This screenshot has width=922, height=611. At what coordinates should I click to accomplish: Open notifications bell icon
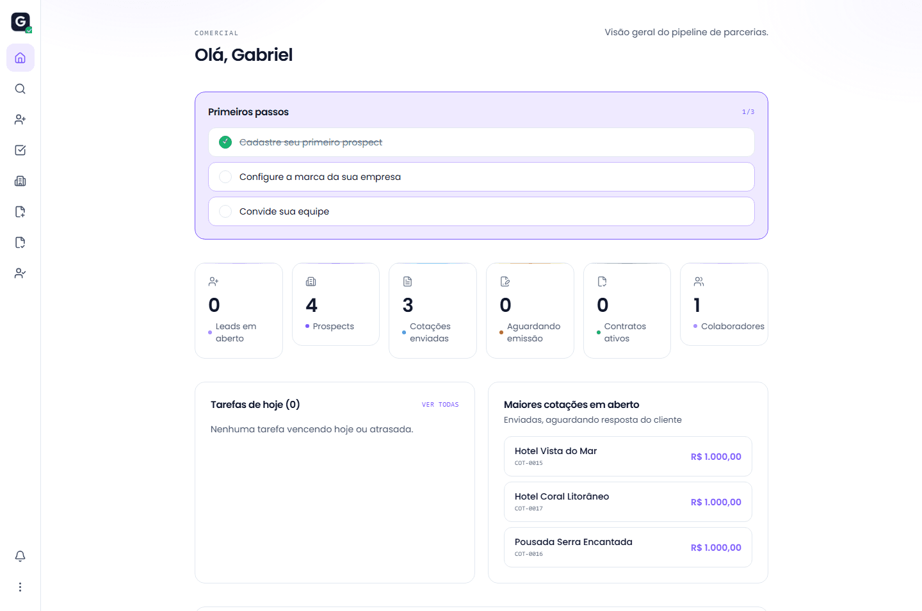pyautogui.click(x=20, y=557)
